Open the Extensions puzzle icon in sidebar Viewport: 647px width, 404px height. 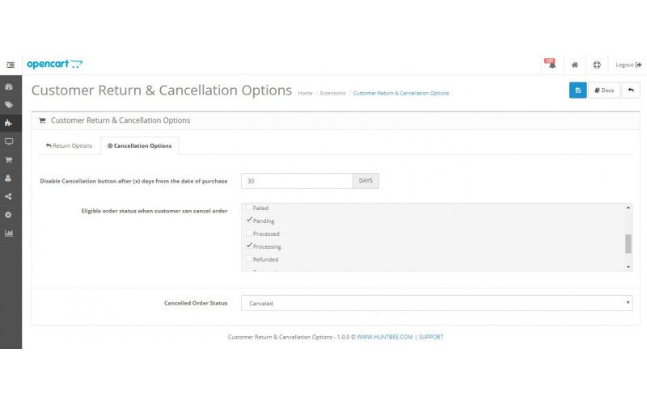[x=9, y=123]
